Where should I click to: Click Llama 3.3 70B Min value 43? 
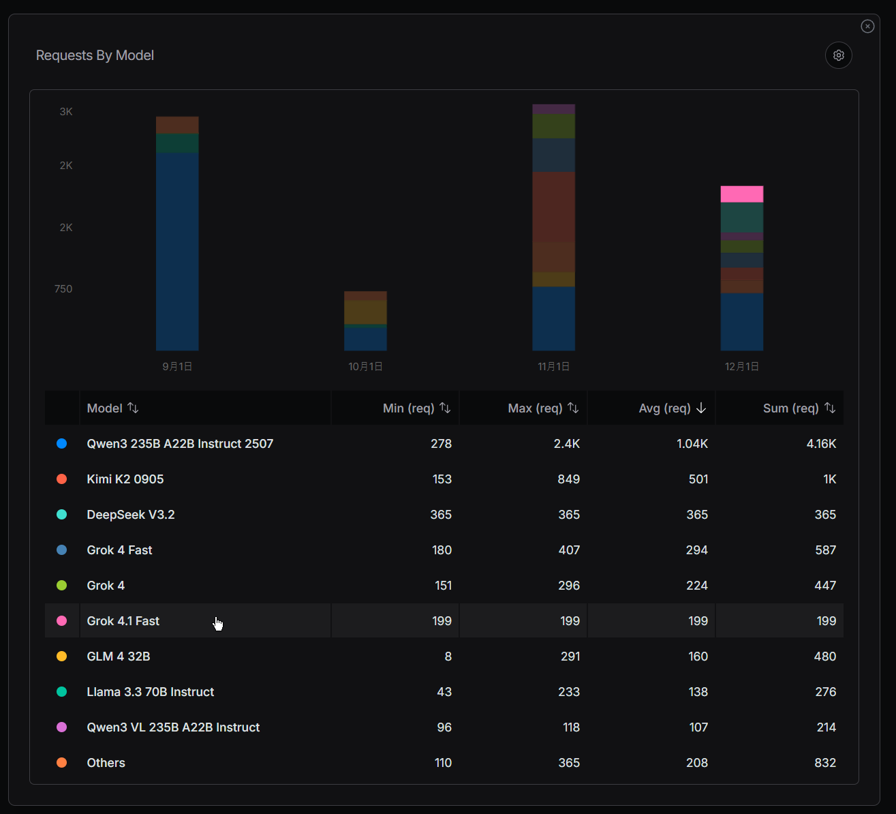[x=444, y=691]
